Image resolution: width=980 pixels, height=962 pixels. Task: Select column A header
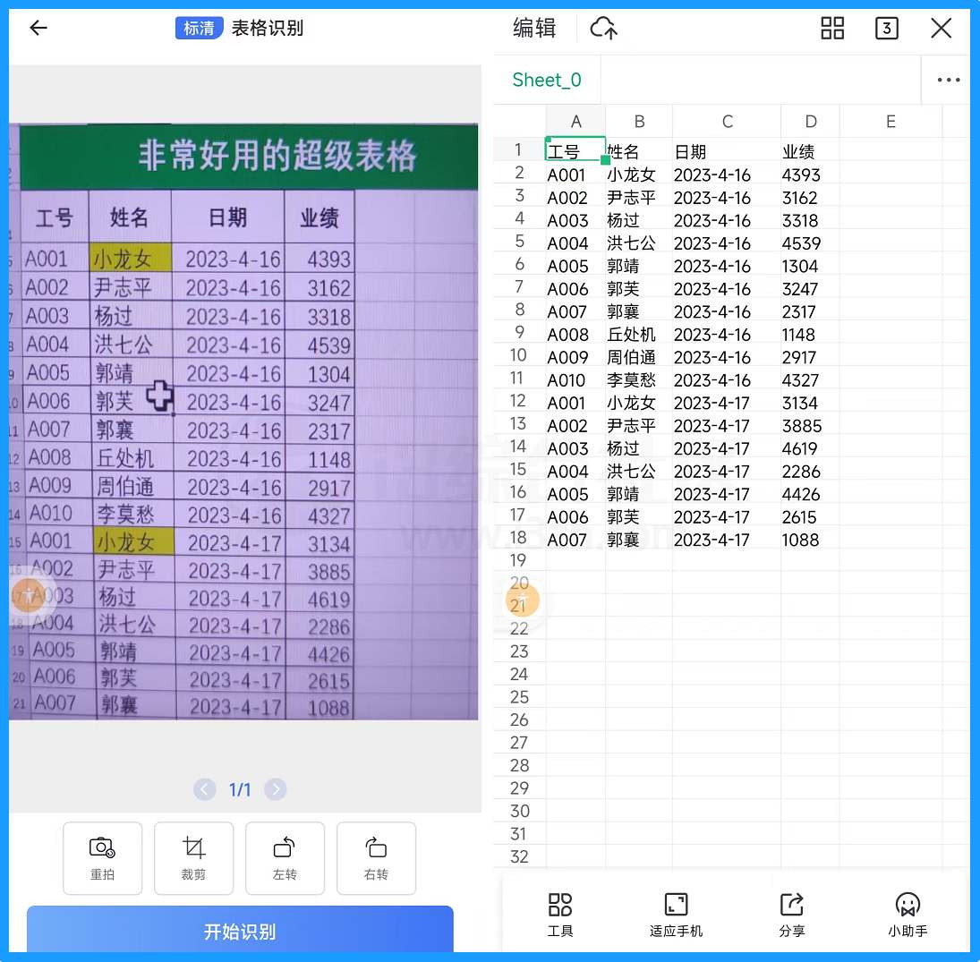click(575, 122)
